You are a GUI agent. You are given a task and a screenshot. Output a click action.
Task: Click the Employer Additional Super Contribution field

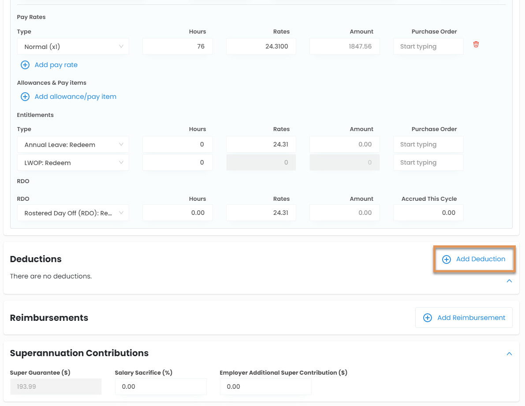click(x=265, y=387)
